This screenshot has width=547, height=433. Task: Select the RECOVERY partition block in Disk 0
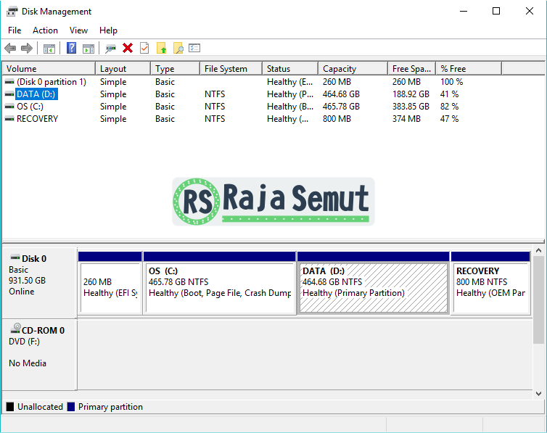pos(491,287)
